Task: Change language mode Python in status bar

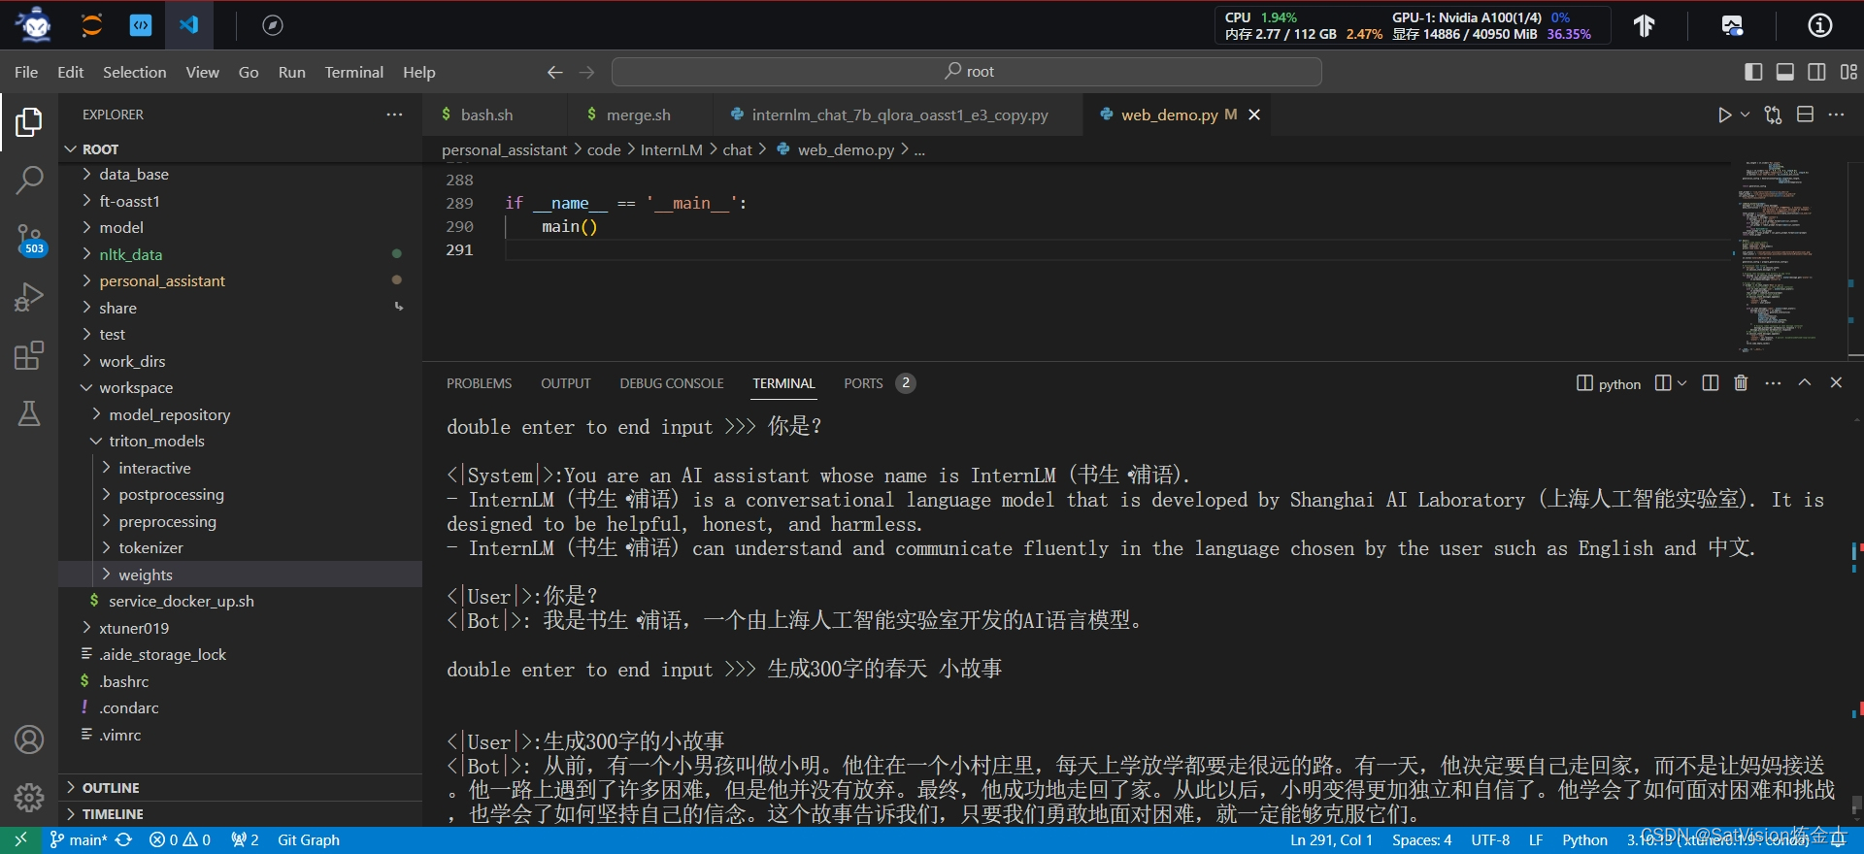Action: (x=1584, y=839)
